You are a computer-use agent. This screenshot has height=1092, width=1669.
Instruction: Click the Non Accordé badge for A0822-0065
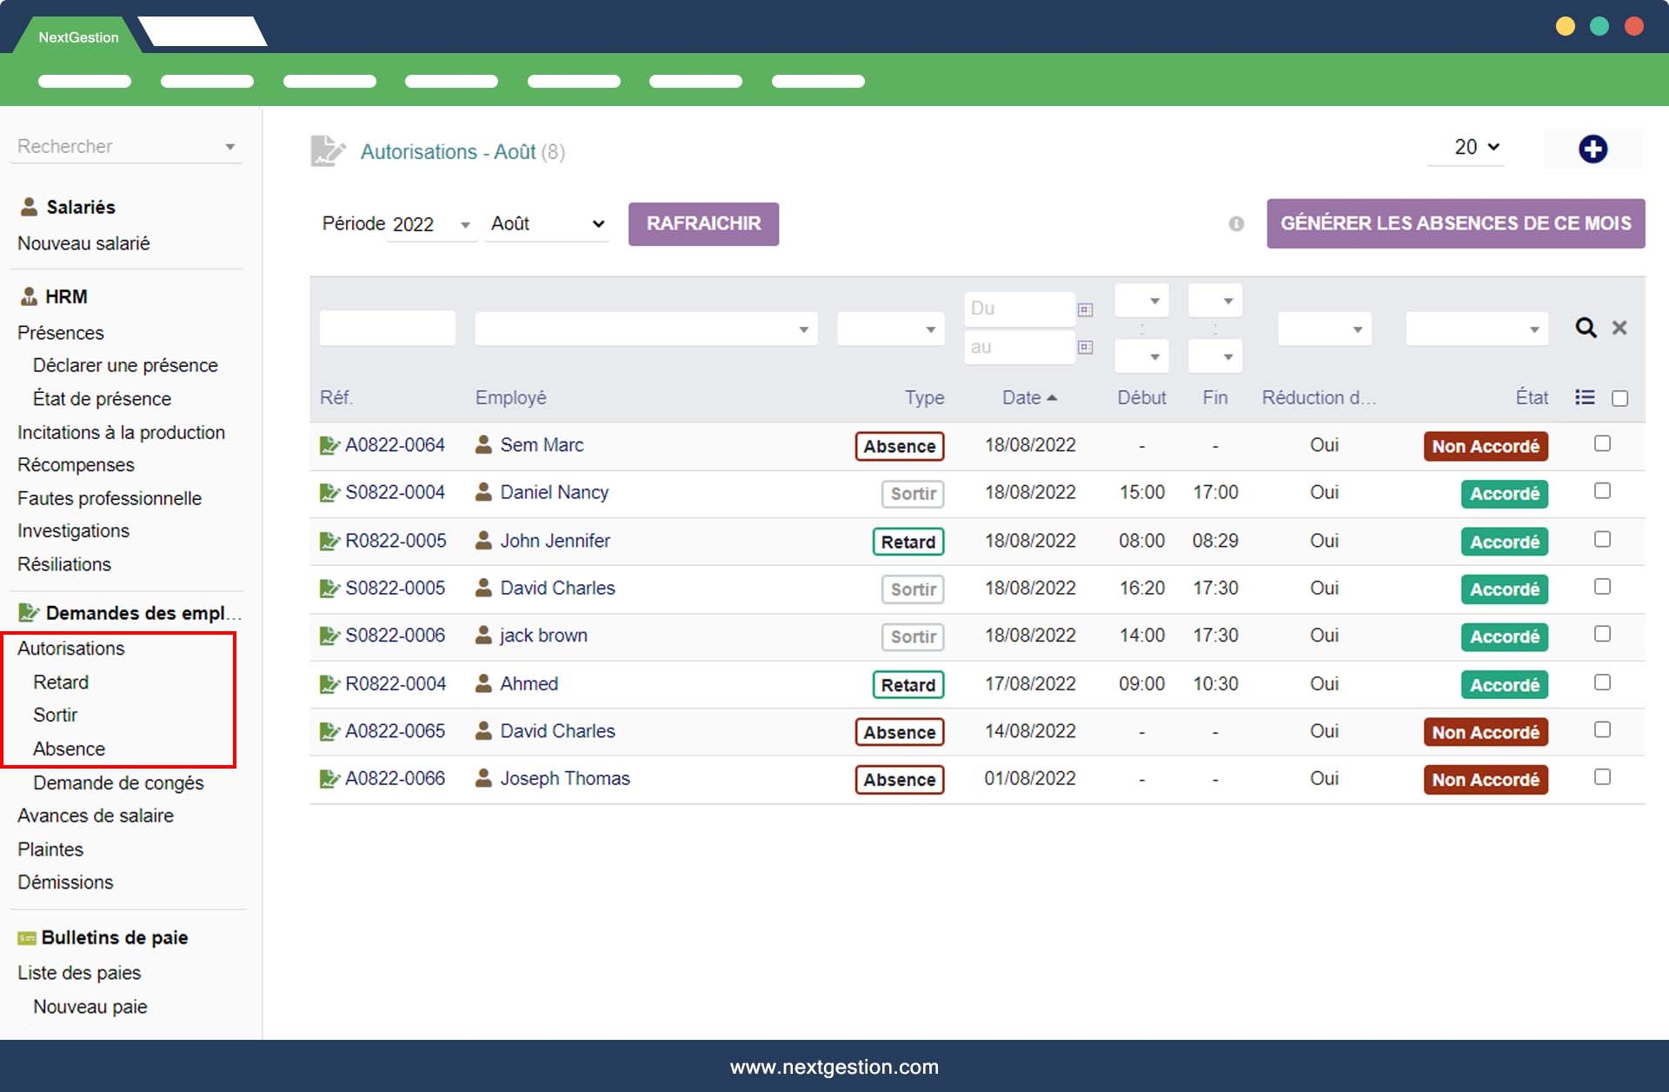1485,732
